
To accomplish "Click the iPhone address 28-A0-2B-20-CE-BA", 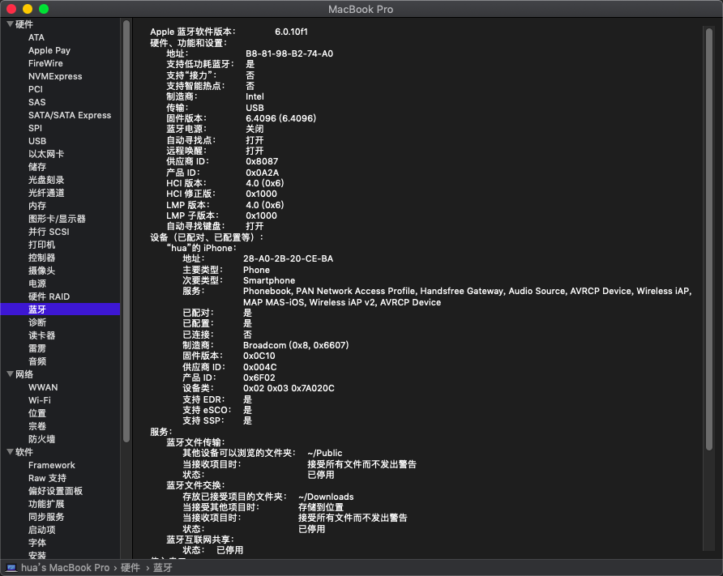I will [289, 258].
